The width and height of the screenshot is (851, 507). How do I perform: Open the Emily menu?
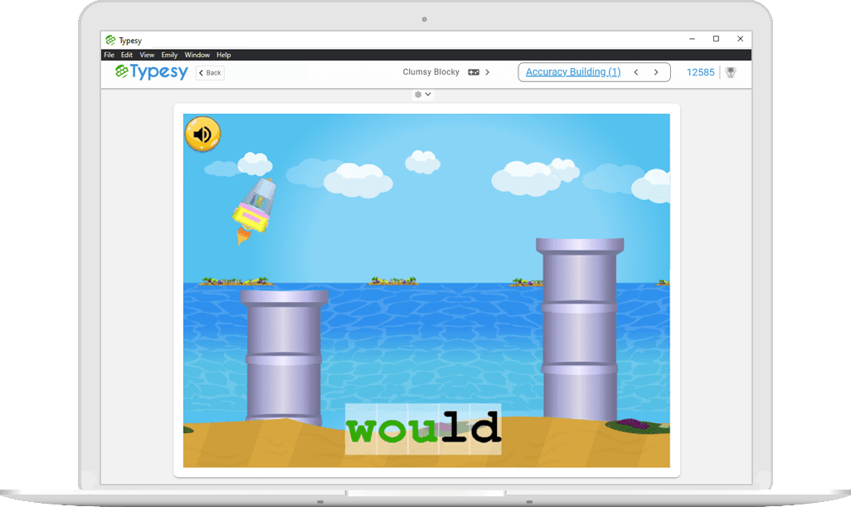point(169,55)
